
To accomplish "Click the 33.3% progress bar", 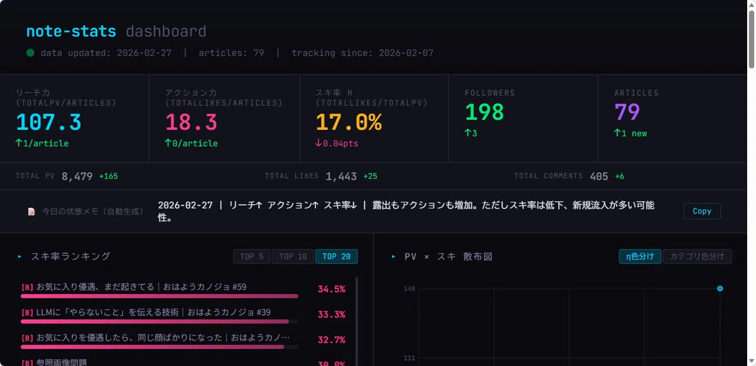I will (159, 321).
